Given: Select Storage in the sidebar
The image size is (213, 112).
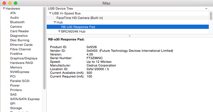Looking at the screenshot, I should click(x=16, y=108).
